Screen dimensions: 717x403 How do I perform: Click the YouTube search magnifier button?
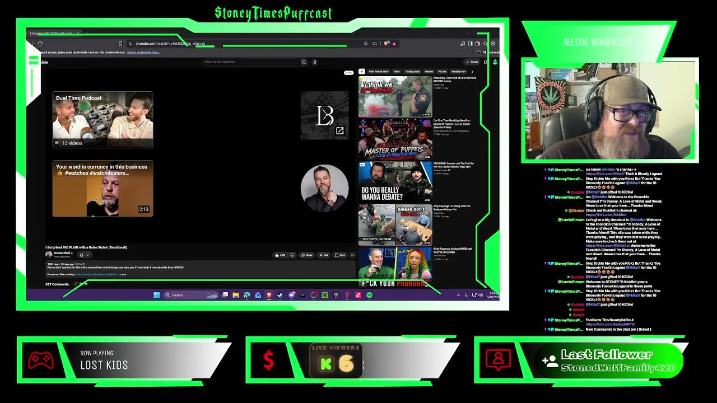click(x=304, y=62)
